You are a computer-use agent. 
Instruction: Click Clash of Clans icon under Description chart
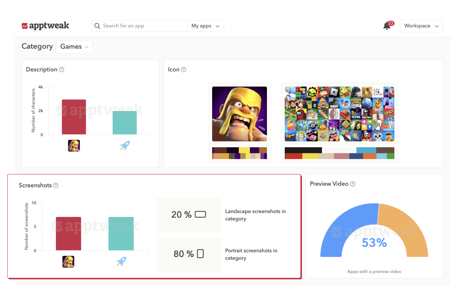pyautogui.click(x=74, y=146)
